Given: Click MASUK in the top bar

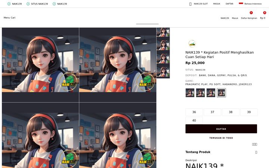Looking at the screenshot, I should [216, 4].
